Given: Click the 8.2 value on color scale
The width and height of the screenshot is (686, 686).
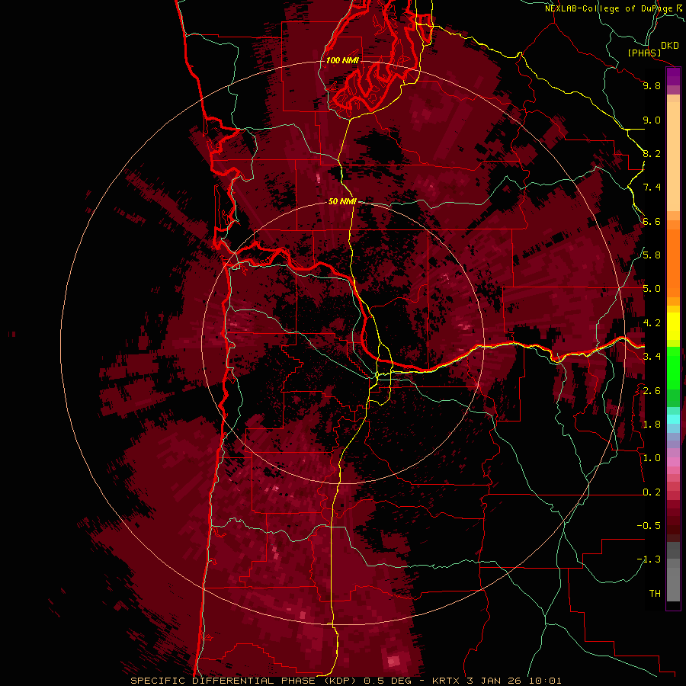Looking at the screenshot, I should [652, 153].
